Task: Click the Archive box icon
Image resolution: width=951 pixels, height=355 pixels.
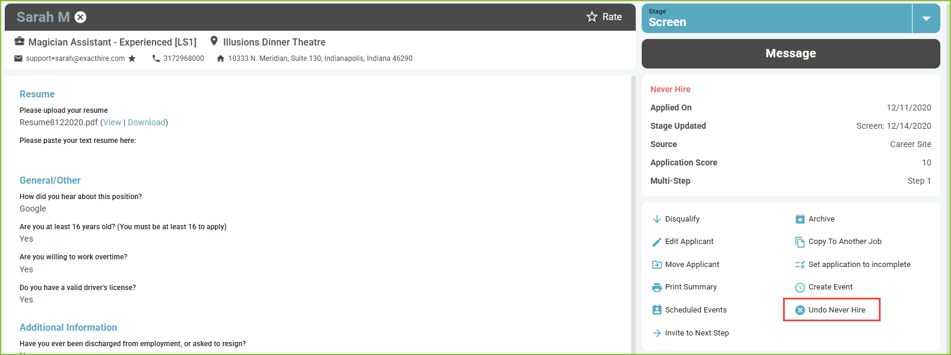Action: point(800,219)
